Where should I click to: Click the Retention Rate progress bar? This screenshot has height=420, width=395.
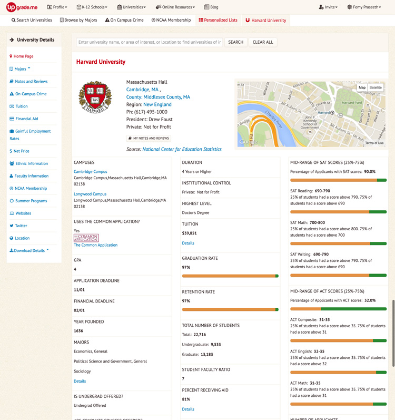(x=230, y=309)
